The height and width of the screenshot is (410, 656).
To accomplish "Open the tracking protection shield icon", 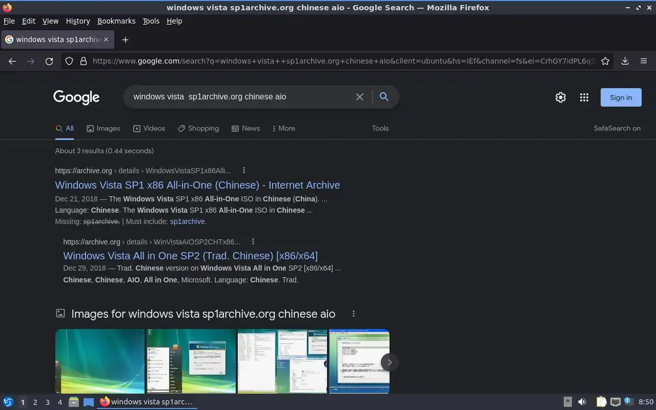I will 69,61.
